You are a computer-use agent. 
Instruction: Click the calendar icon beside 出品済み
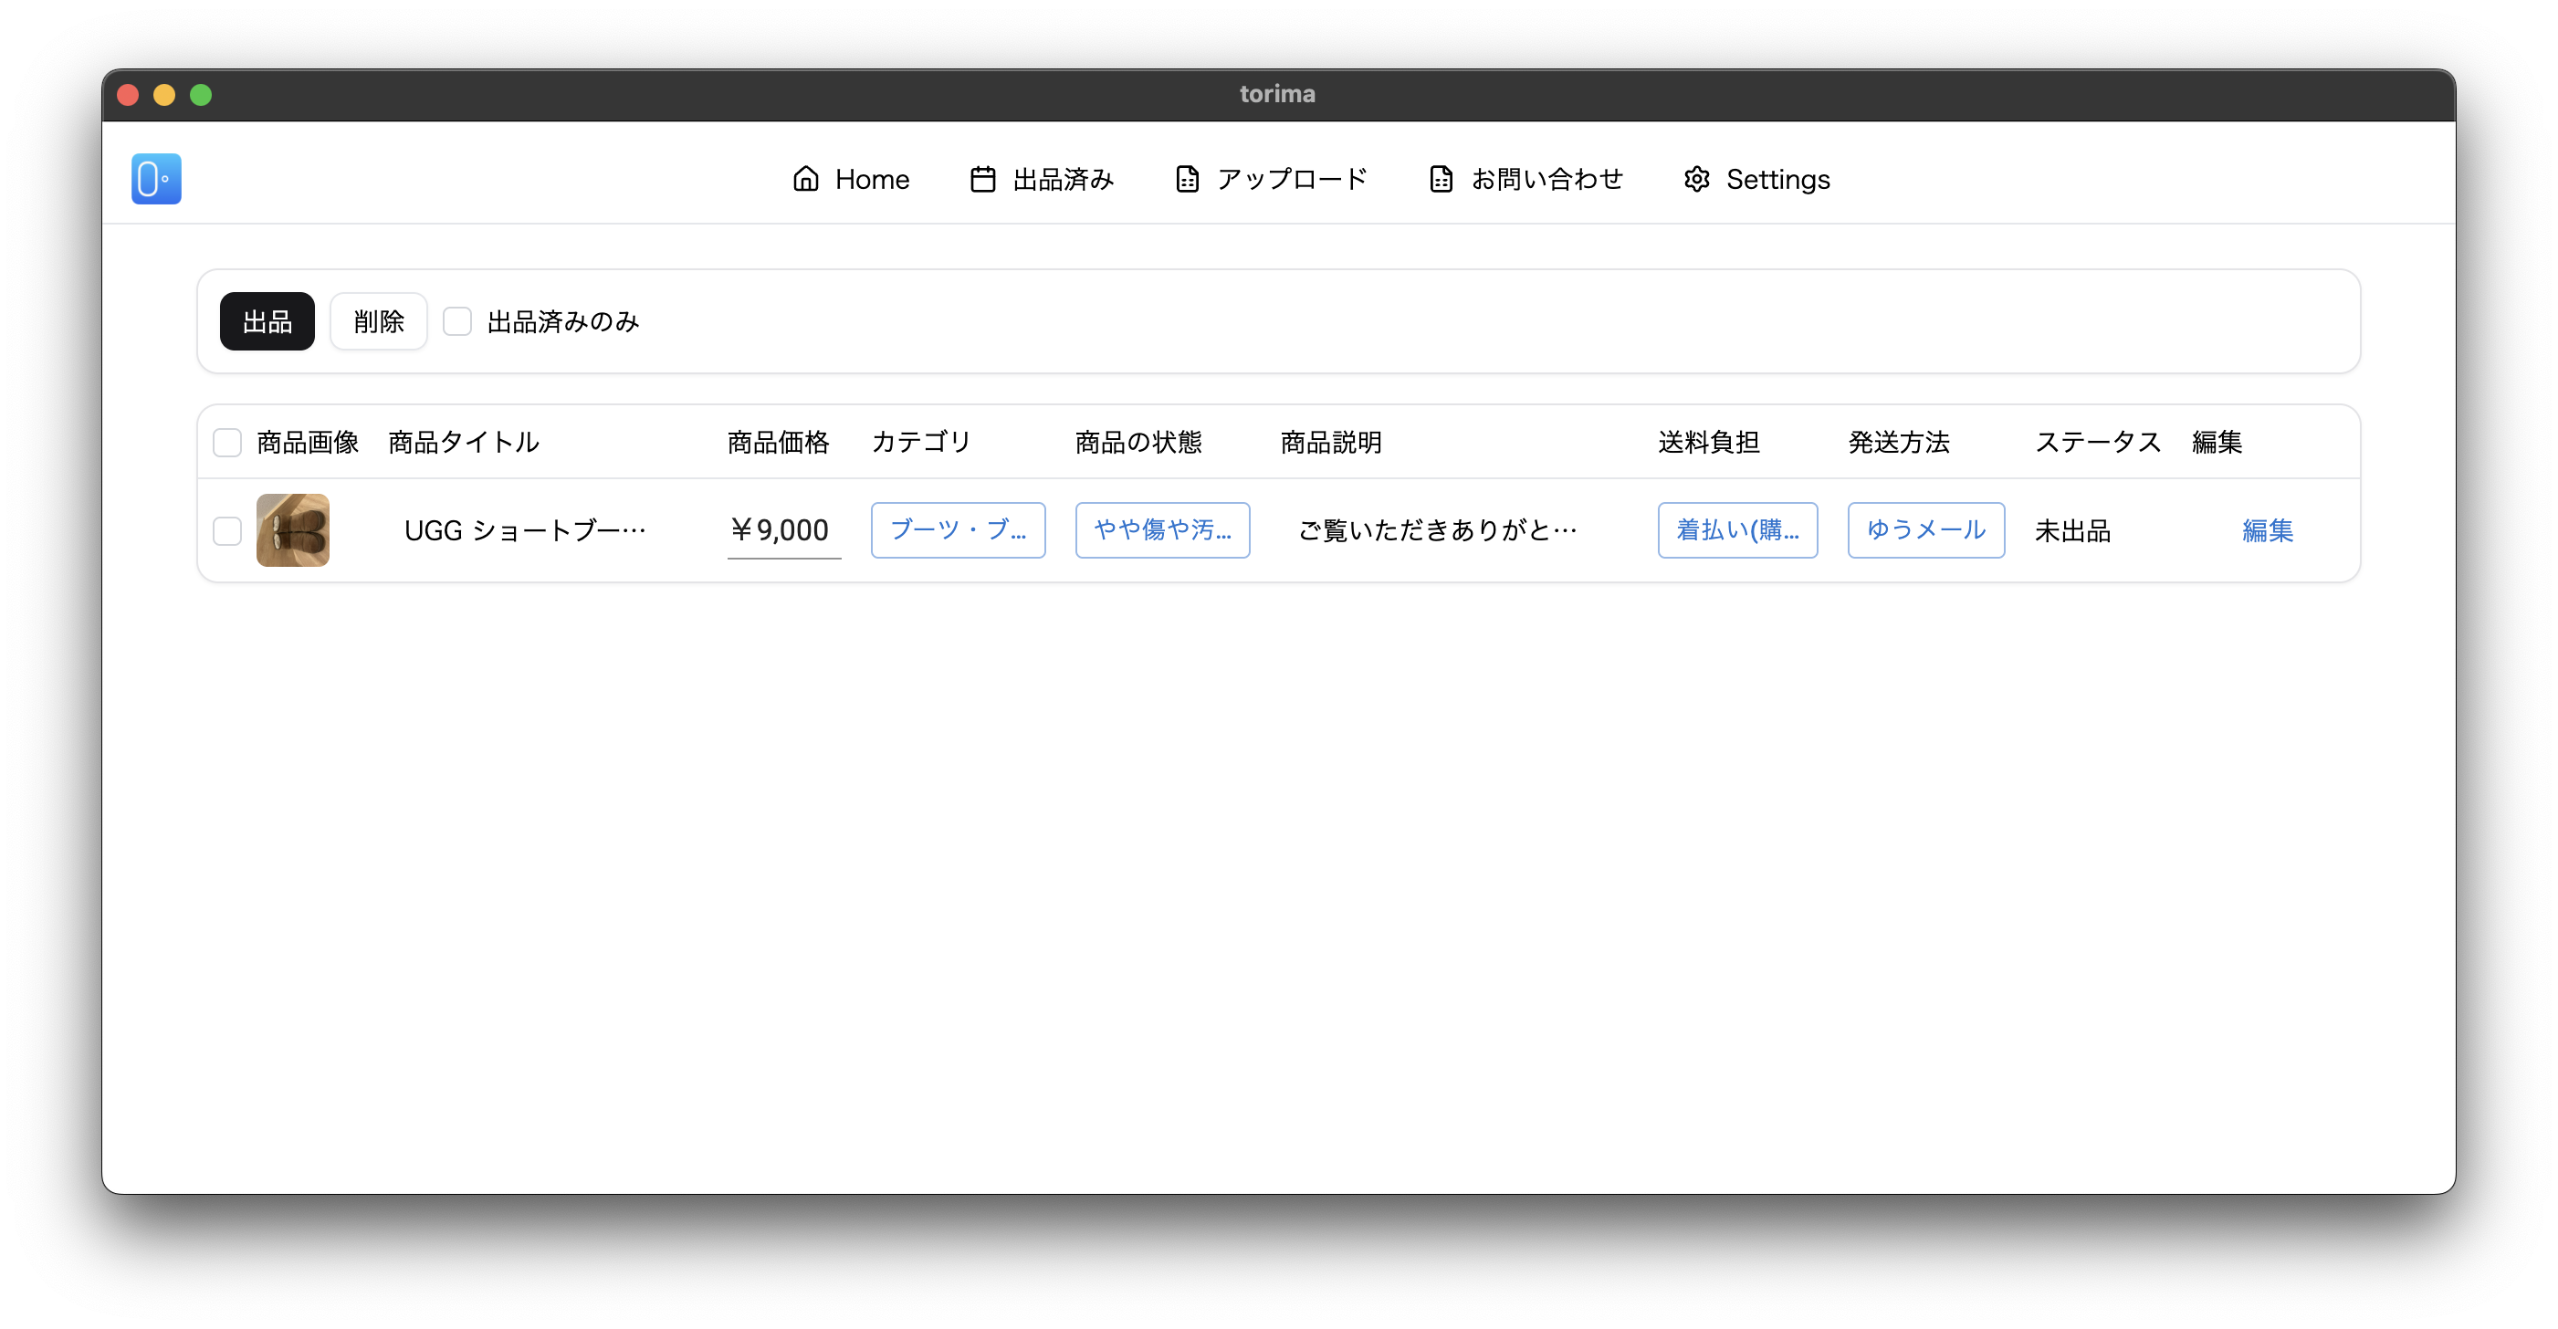point(982,179)
